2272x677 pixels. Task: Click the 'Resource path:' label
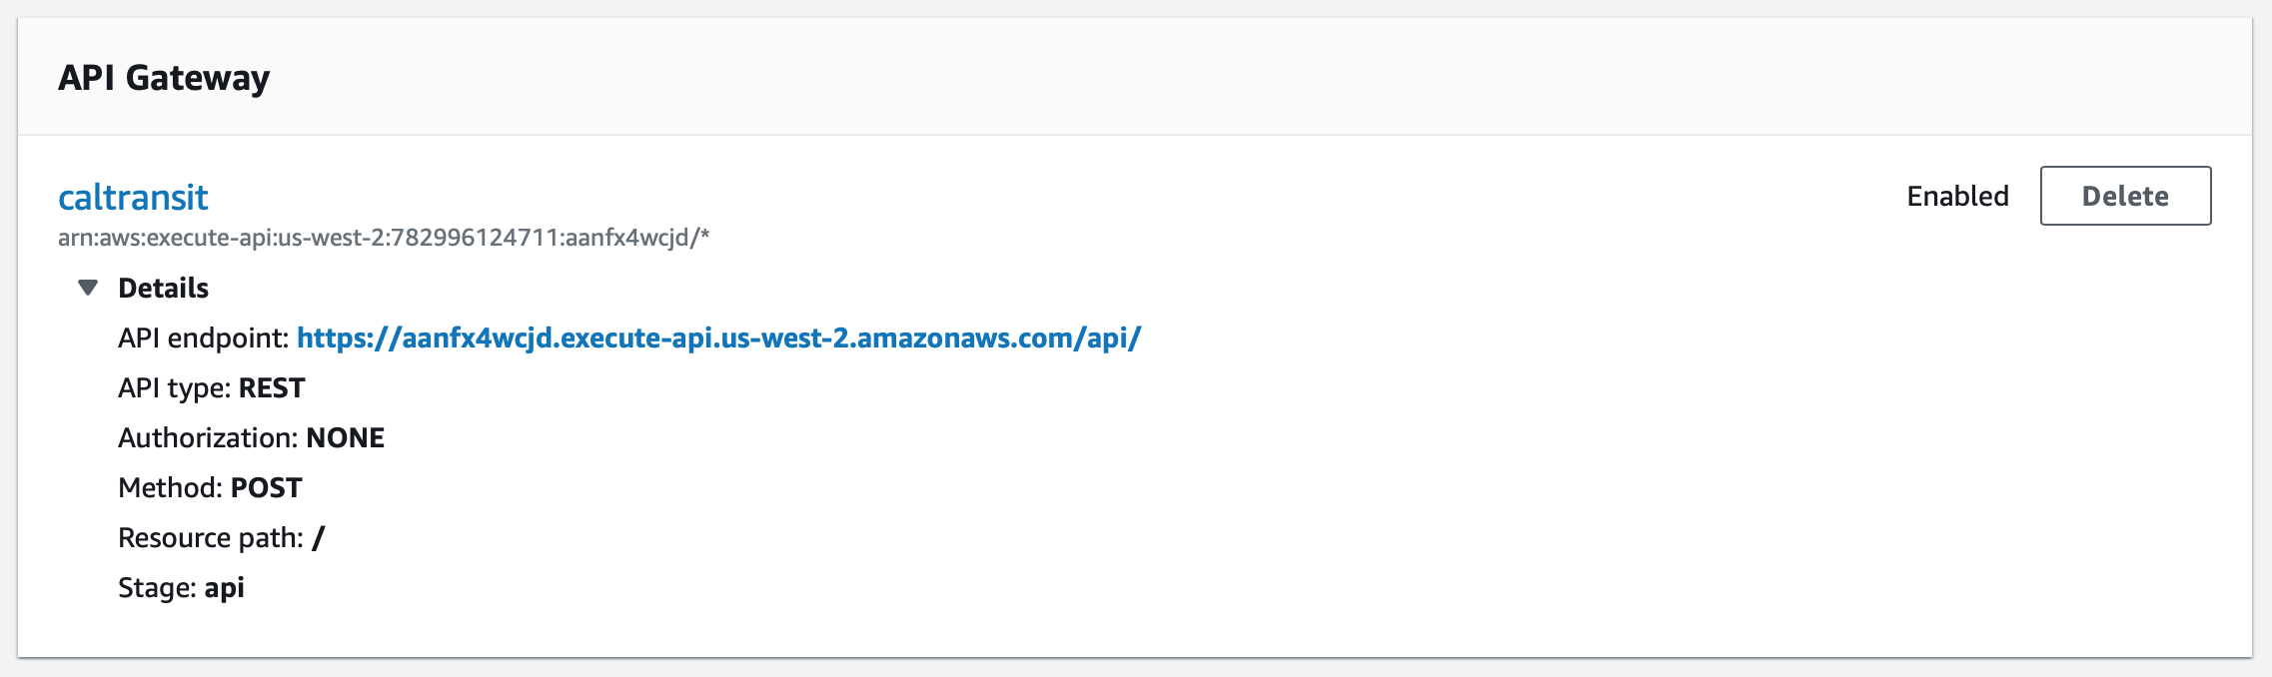211,537
